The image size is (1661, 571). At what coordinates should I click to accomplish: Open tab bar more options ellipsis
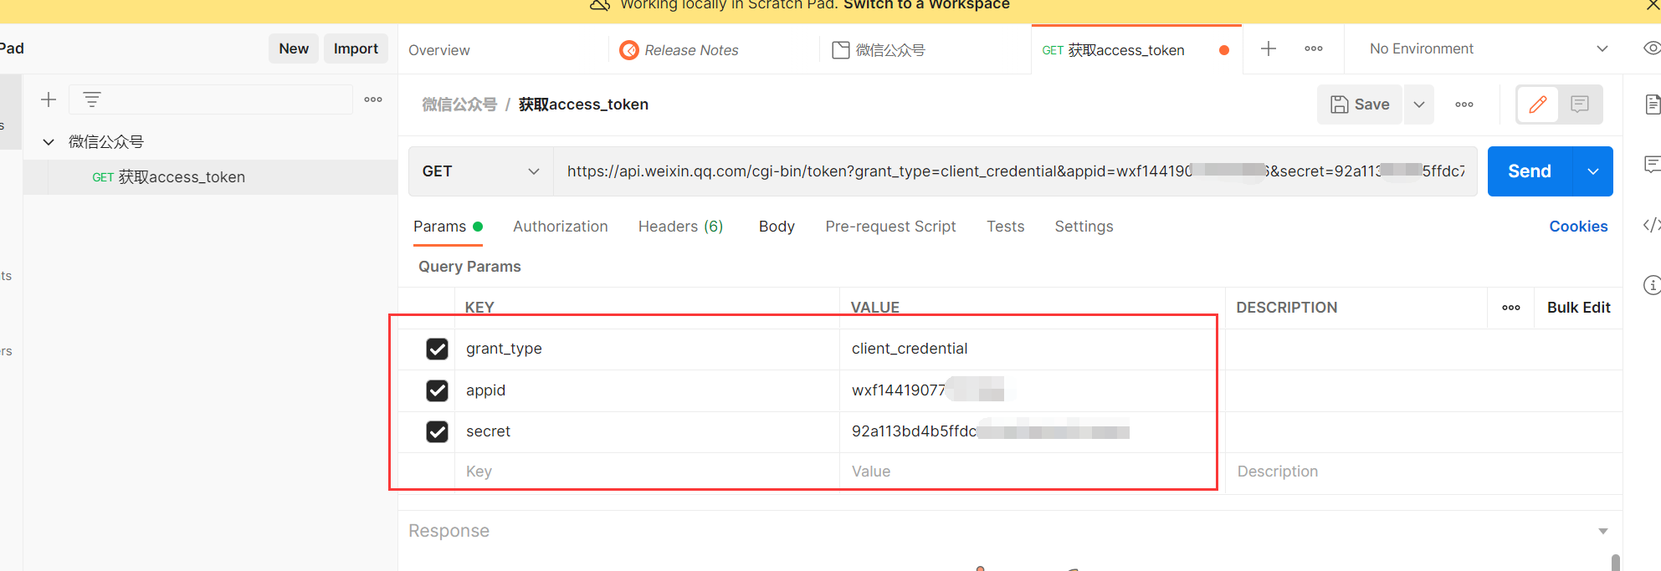pos(1314,48)
